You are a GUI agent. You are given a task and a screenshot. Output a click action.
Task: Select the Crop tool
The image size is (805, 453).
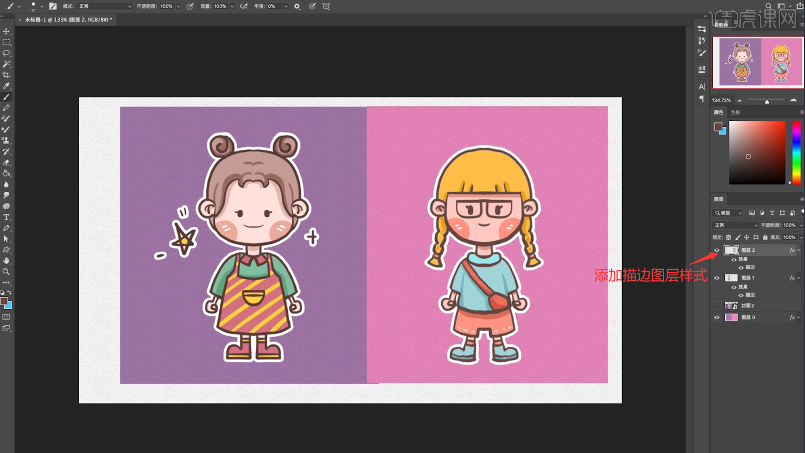pos(6,75)
